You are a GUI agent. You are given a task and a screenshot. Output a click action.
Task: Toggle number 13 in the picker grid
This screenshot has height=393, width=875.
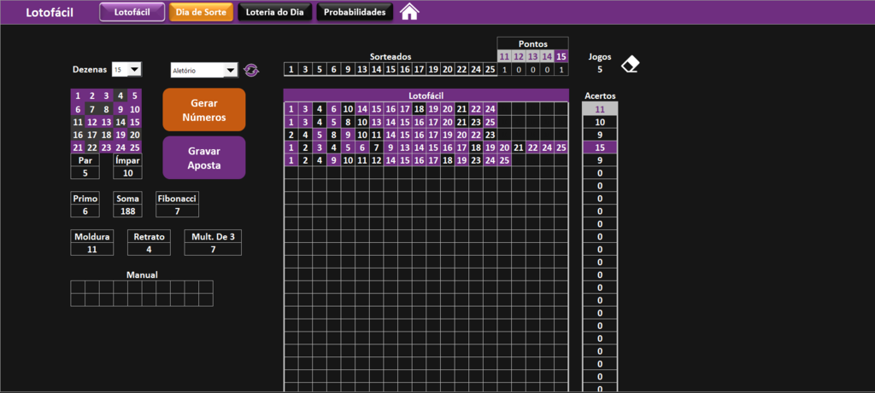click(106, 122)
